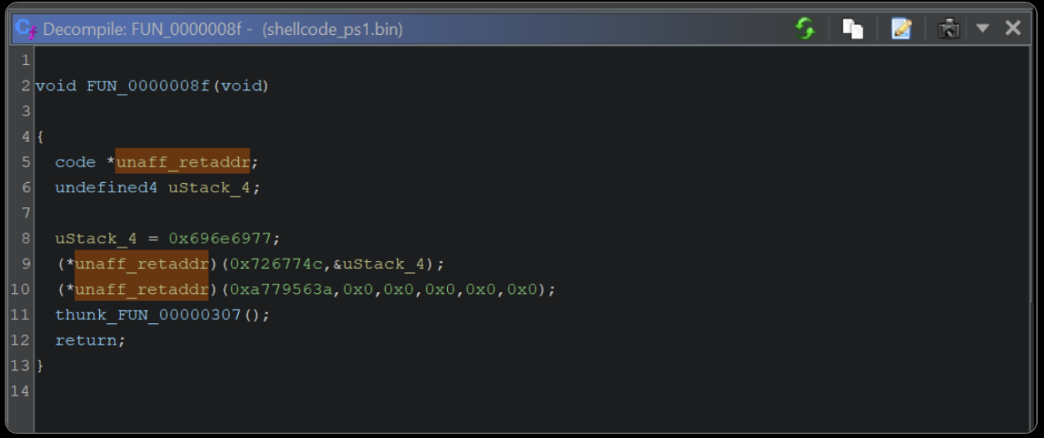Viewport: 1044px width, 438px height.
Task: Click the undefined4 type on line 6
Action: (106, 188)
